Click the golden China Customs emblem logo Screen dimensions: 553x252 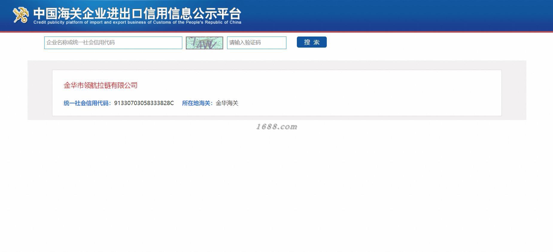pyautogui.click(x=21, y=15)
